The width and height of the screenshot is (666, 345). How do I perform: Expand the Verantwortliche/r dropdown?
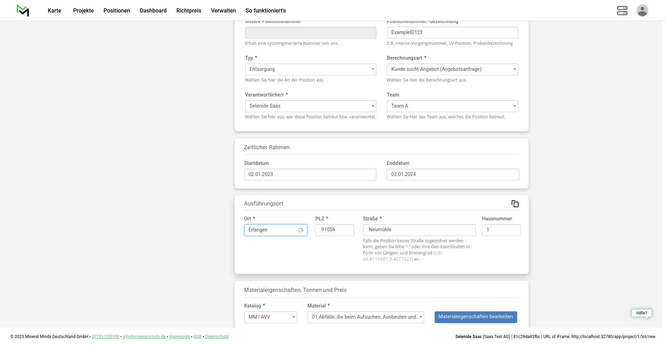310,106
